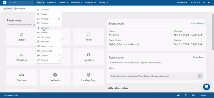
Task: Copy the registration link
Action: pyautogui.click(x=200, y=76)
